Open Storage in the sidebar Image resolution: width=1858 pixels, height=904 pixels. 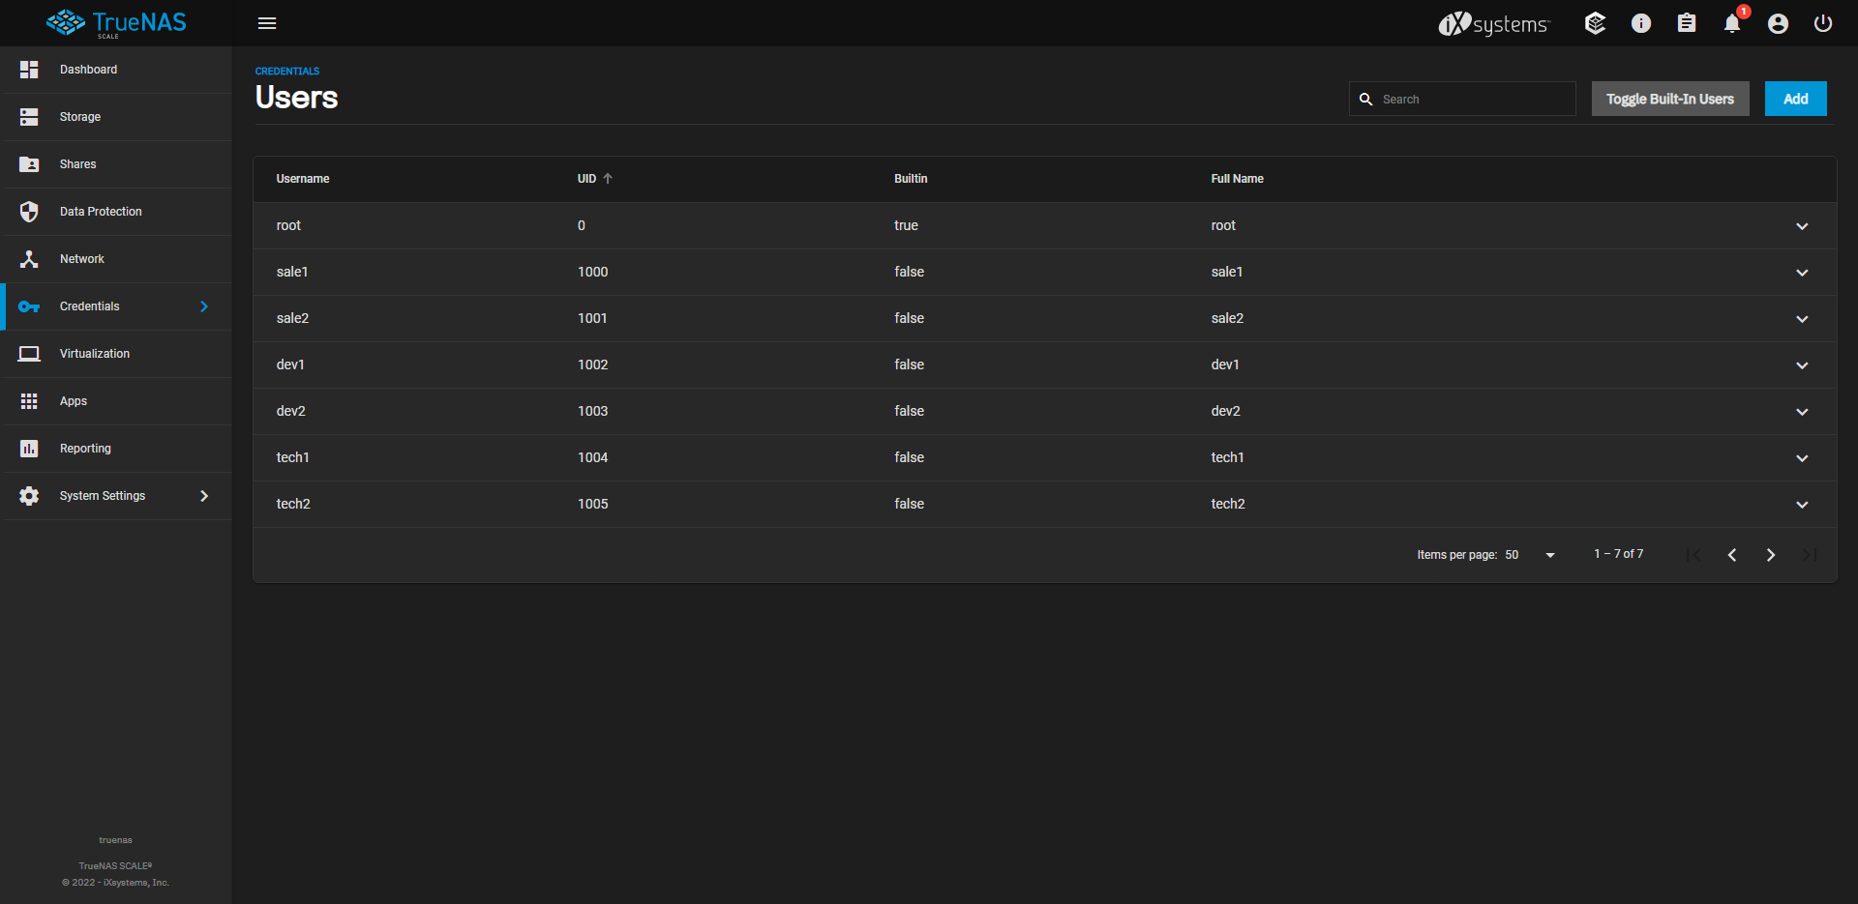pos(80,117)
